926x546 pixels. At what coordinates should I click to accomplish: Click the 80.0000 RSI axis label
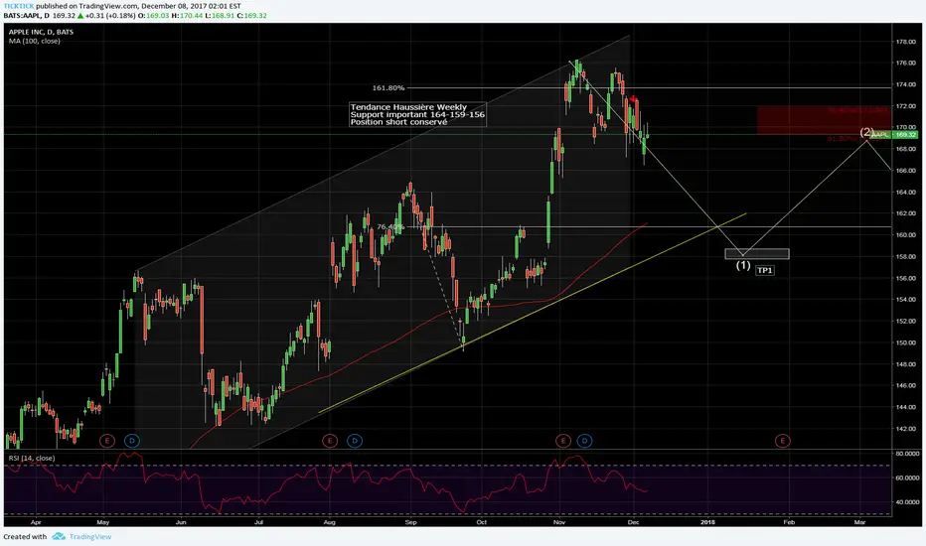(907, 454)
